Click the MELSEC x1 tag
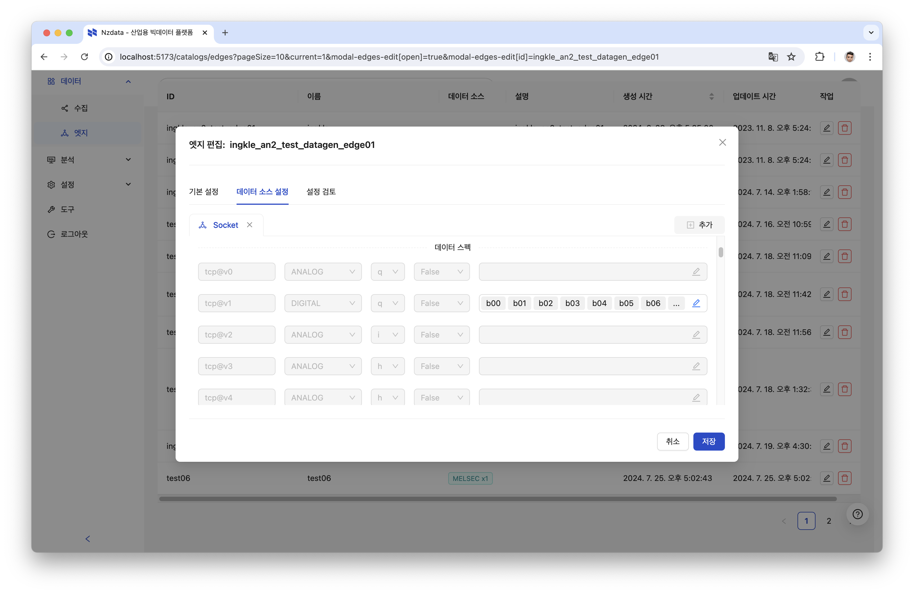Screen dimensions: 914x594 click(x=470, y=478)
